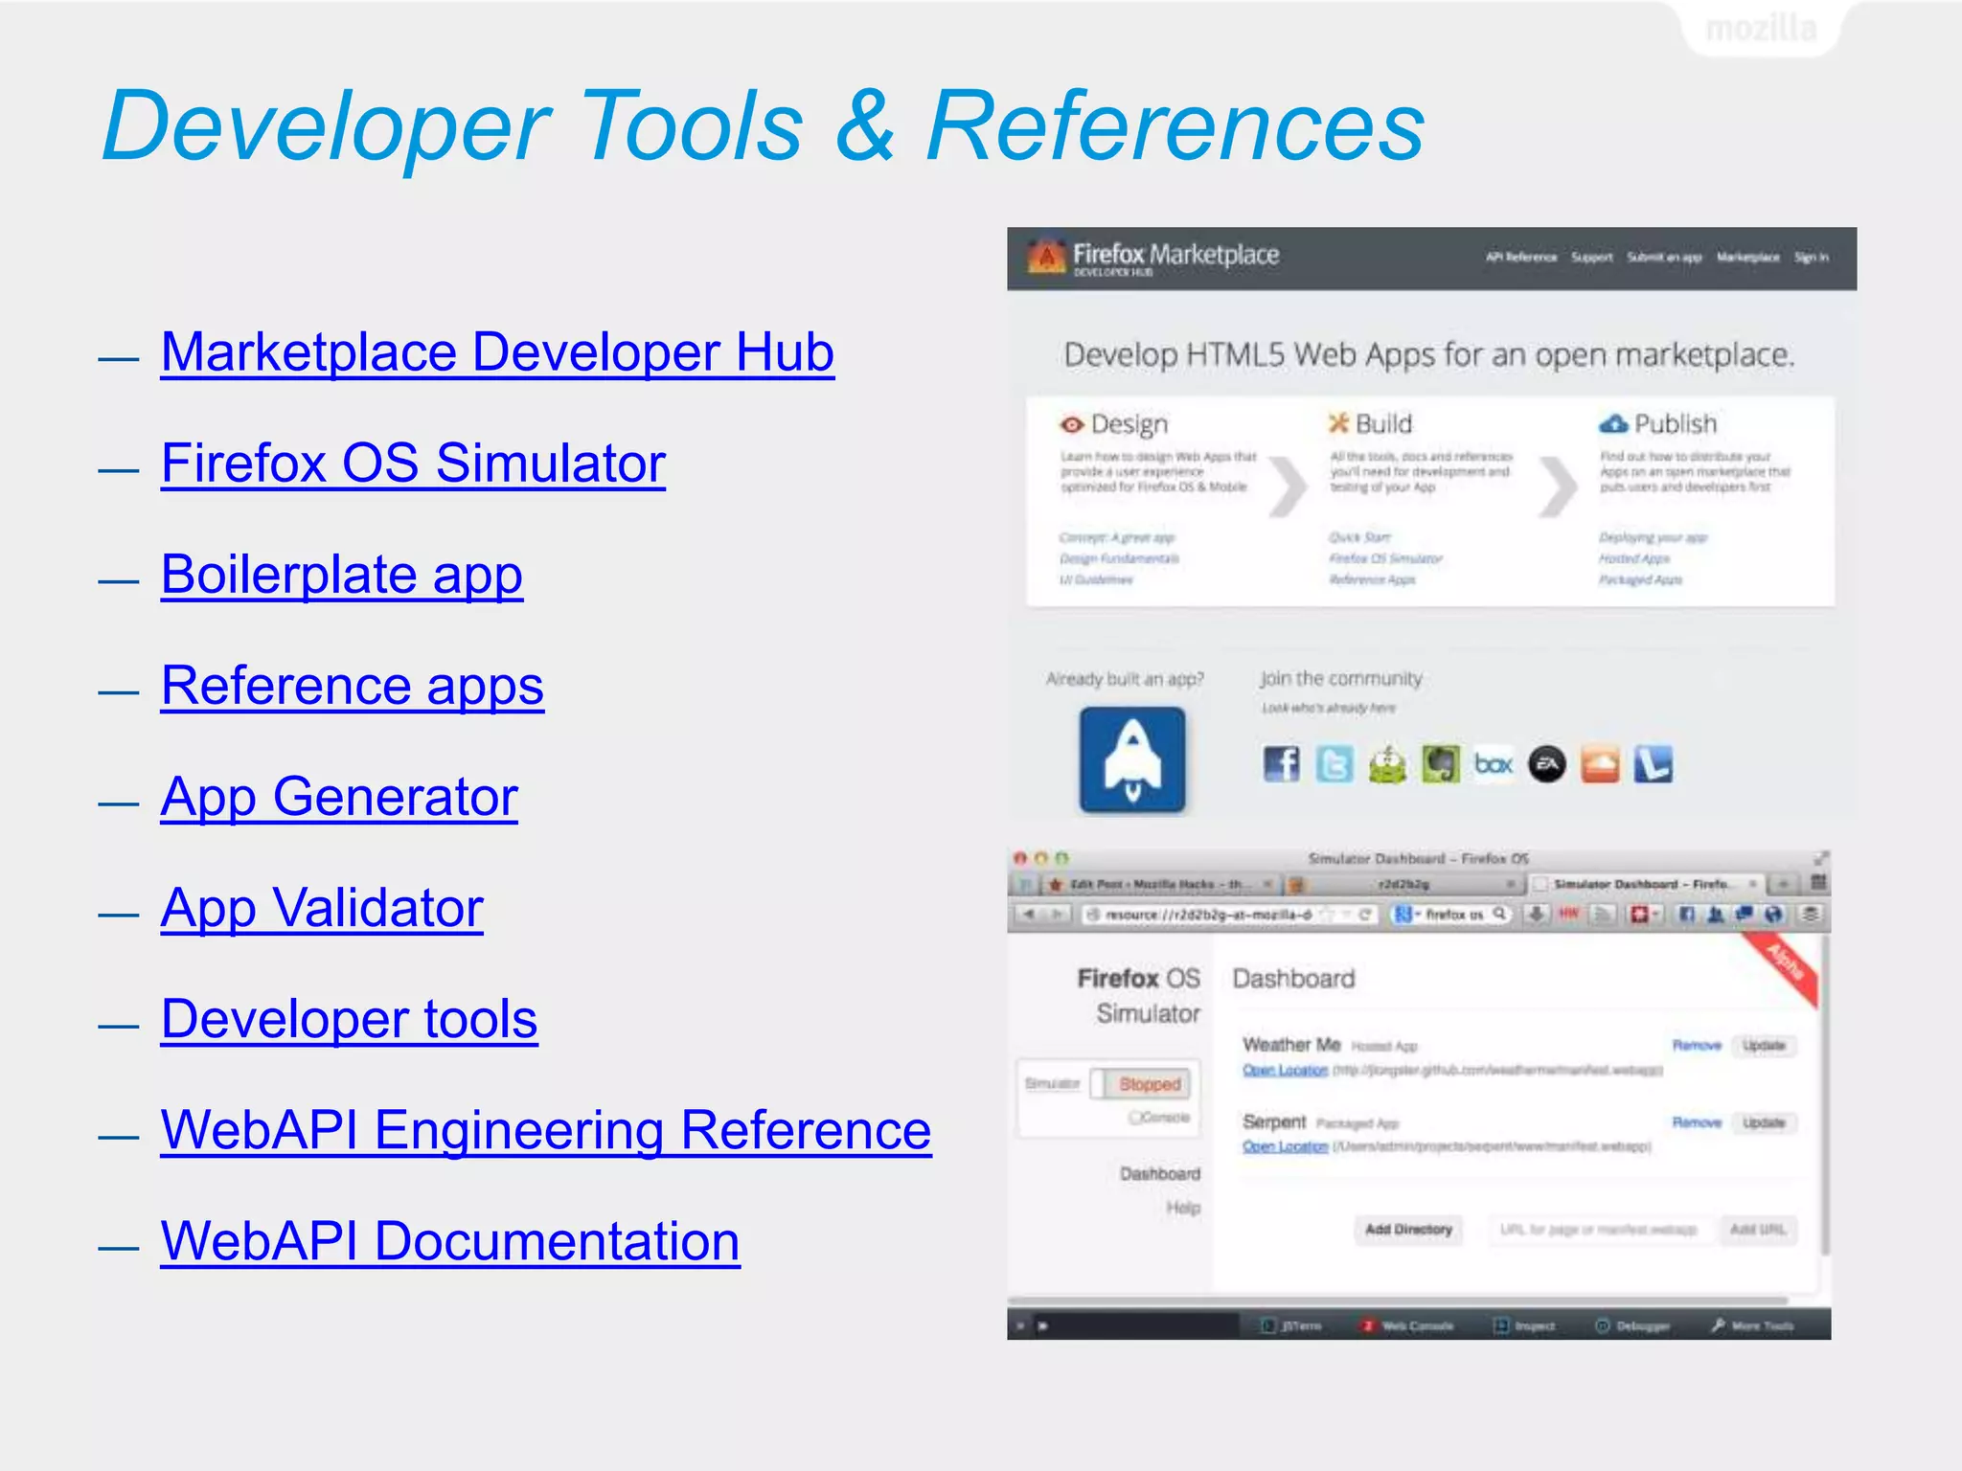Open the UI Guidelines link
Image resolution: width=1962 pixels, height=1471 pixels.
click(x=1096, y=579)
